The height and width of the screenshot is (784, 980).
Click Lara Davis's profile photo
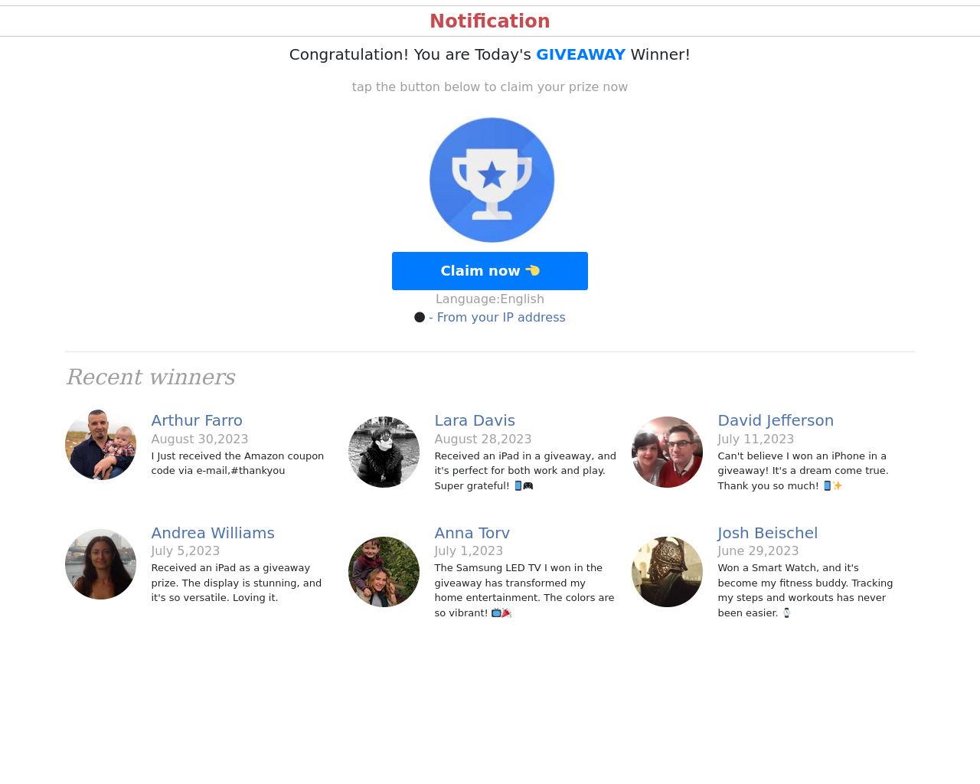(x=384, y=452)
